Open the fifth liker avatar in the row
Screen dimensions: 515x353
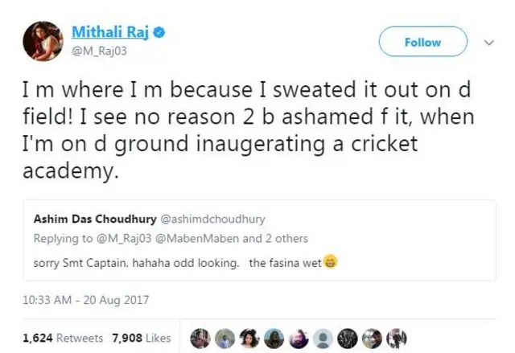pos(298,339)
